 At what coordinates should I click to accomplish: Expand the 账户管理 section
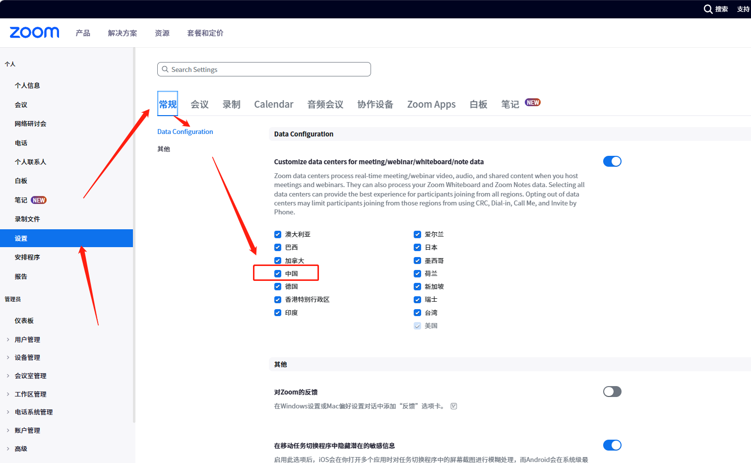[x=27, y=430]
